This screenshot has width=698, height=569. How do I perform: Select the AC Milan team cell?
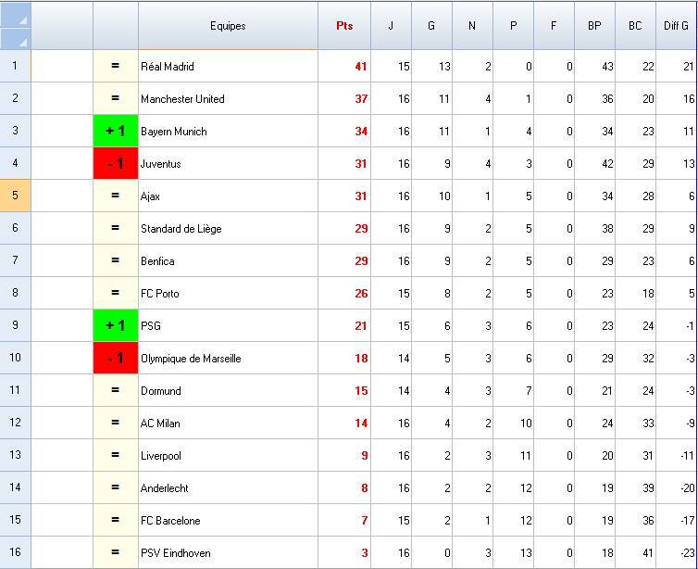228,423
